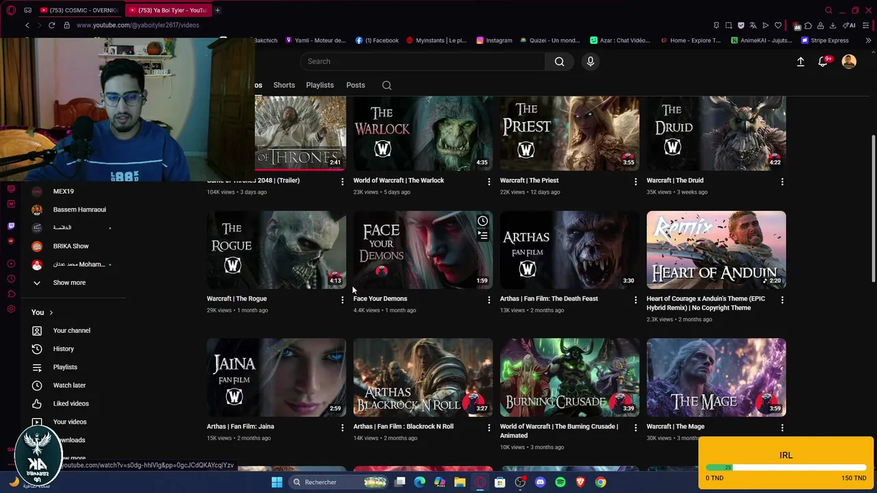Open Burning Crusade video thumbnail
877x493 pixels.
tap(569, 377)
